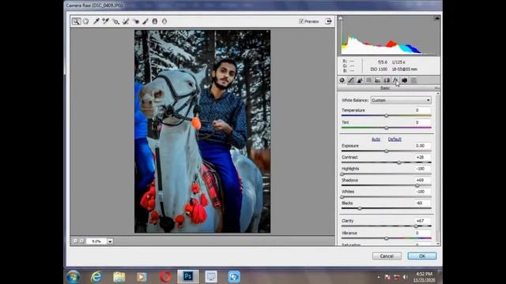Open the Effects tab
This screenshot has width=506, height=284.
tap(395, 80)
